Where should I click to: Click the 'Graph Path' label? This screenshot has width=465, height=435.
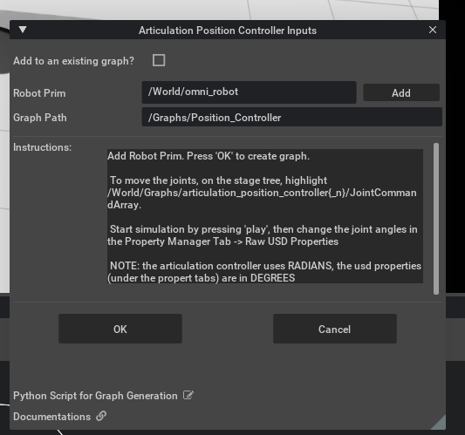(40, 118)
